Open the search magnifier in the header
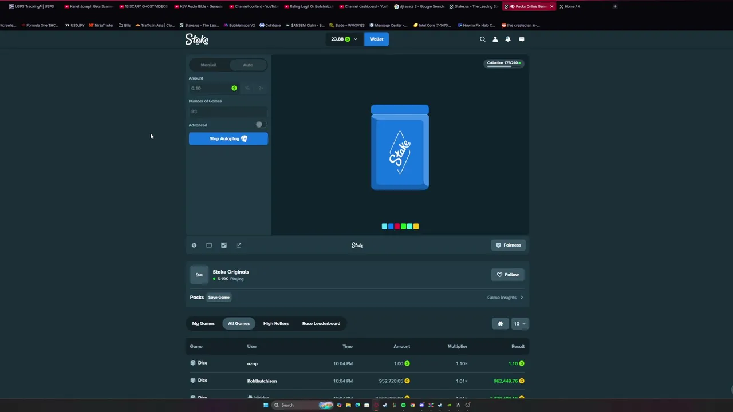Screen dimensions: 733x412 [x=483, y=39]
